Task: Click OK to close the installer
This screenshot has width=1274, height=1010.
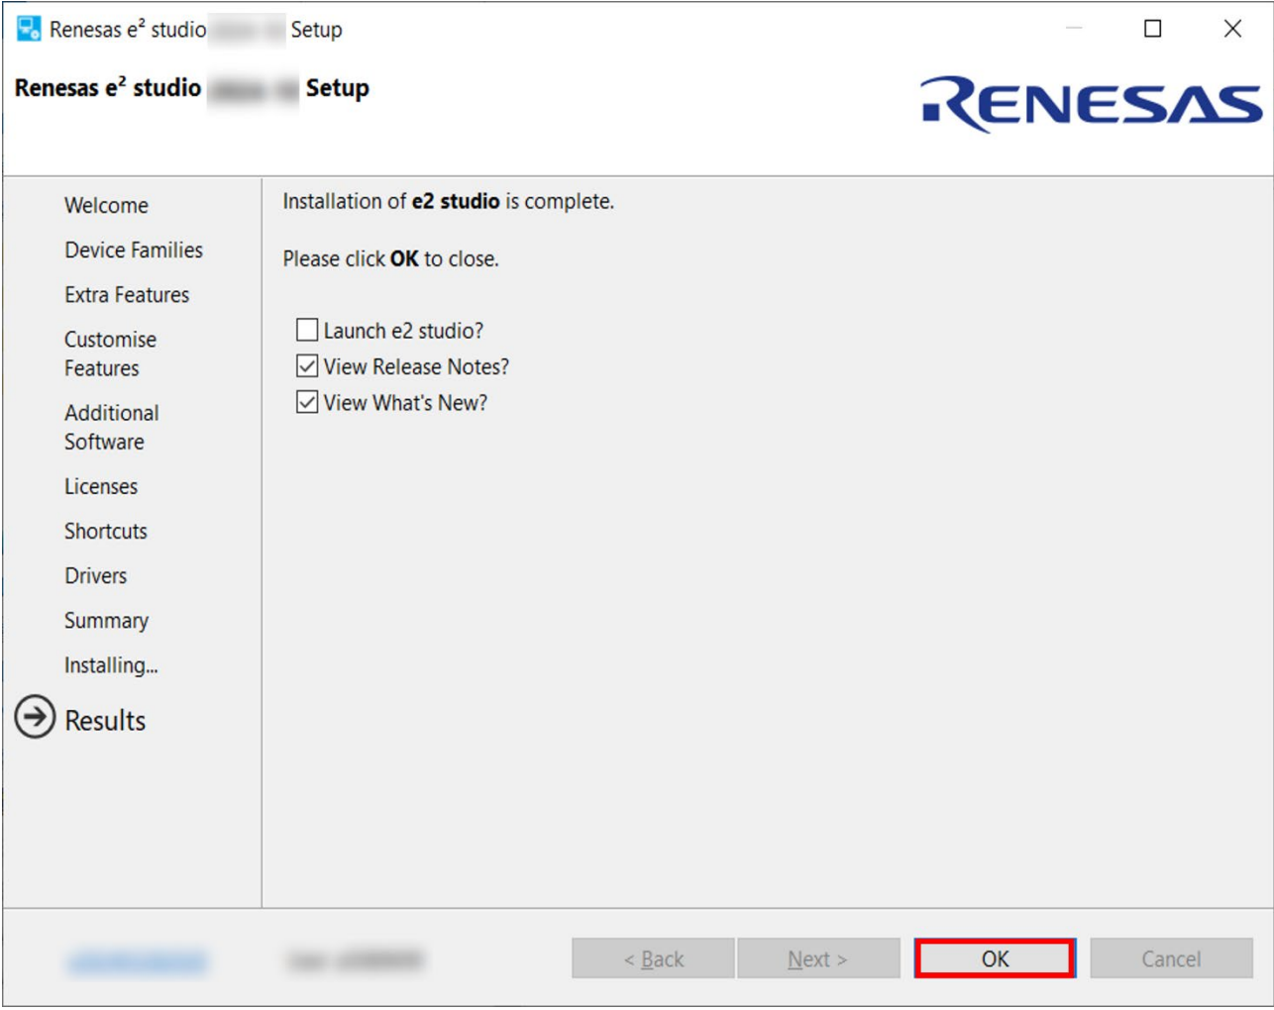Action: click(x=995, y=959)
